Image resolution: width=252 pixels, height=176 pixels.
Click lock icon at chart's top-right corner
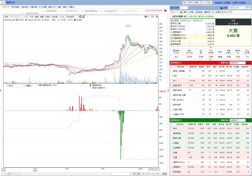(165, 11)
